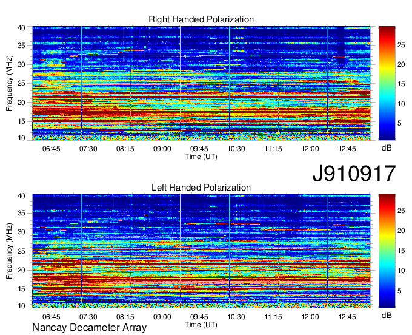Click the "30" MHz tick on Right Handed plot
The width and height of the screenshot is (412, 335).
[21, 64]
